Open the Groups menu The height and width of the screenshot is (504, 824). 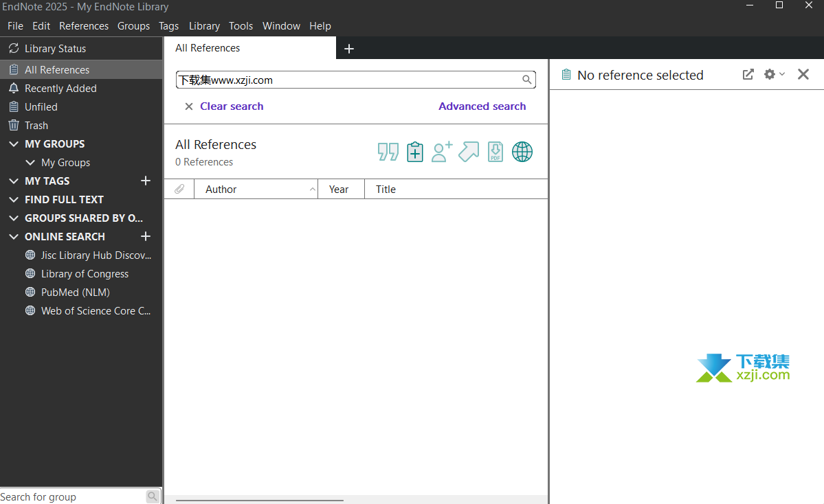[133, 25]
